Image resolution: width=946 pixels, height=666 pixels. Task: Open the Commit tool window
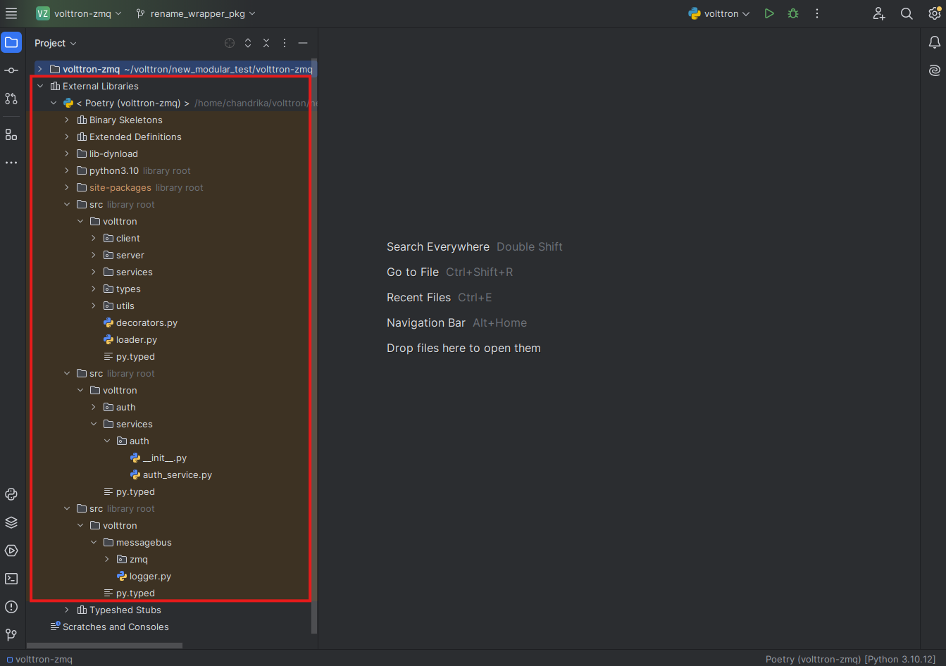11,70
